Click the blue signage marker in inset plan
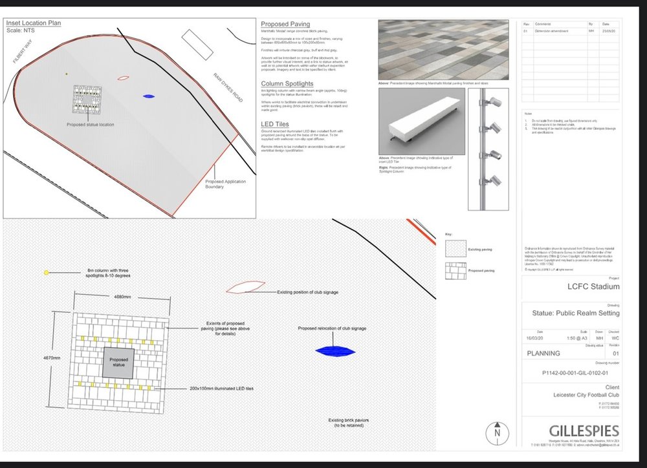 click(149, 96)
